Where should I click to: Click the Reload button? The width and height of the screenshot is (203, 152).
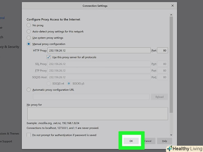[x=159, y=97]
